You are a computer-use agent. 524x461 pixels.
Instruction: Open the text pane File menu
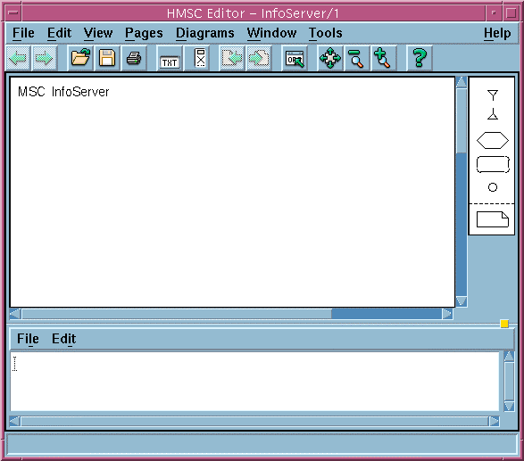(x=28, y=339)
